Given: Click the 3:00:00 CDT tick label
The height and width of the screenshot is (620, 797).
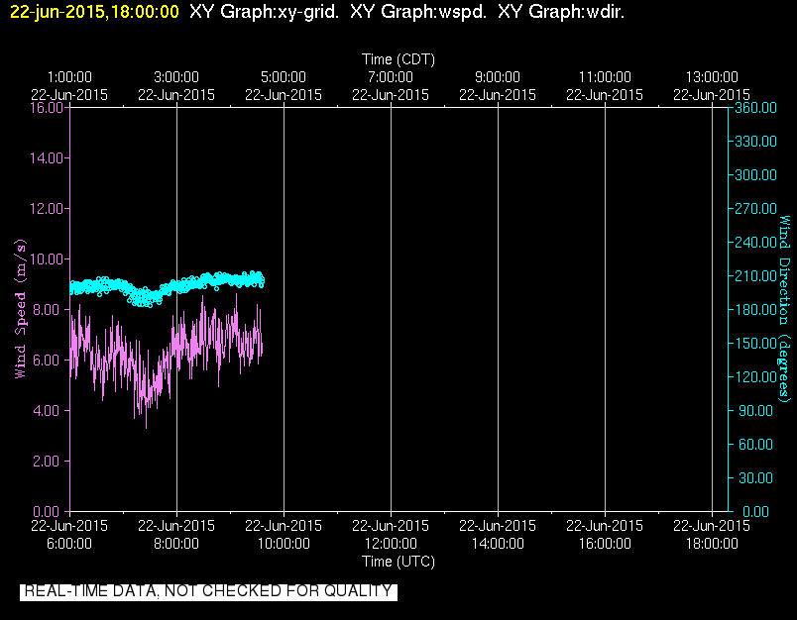Looking at the screenshot, I should 176,77.
